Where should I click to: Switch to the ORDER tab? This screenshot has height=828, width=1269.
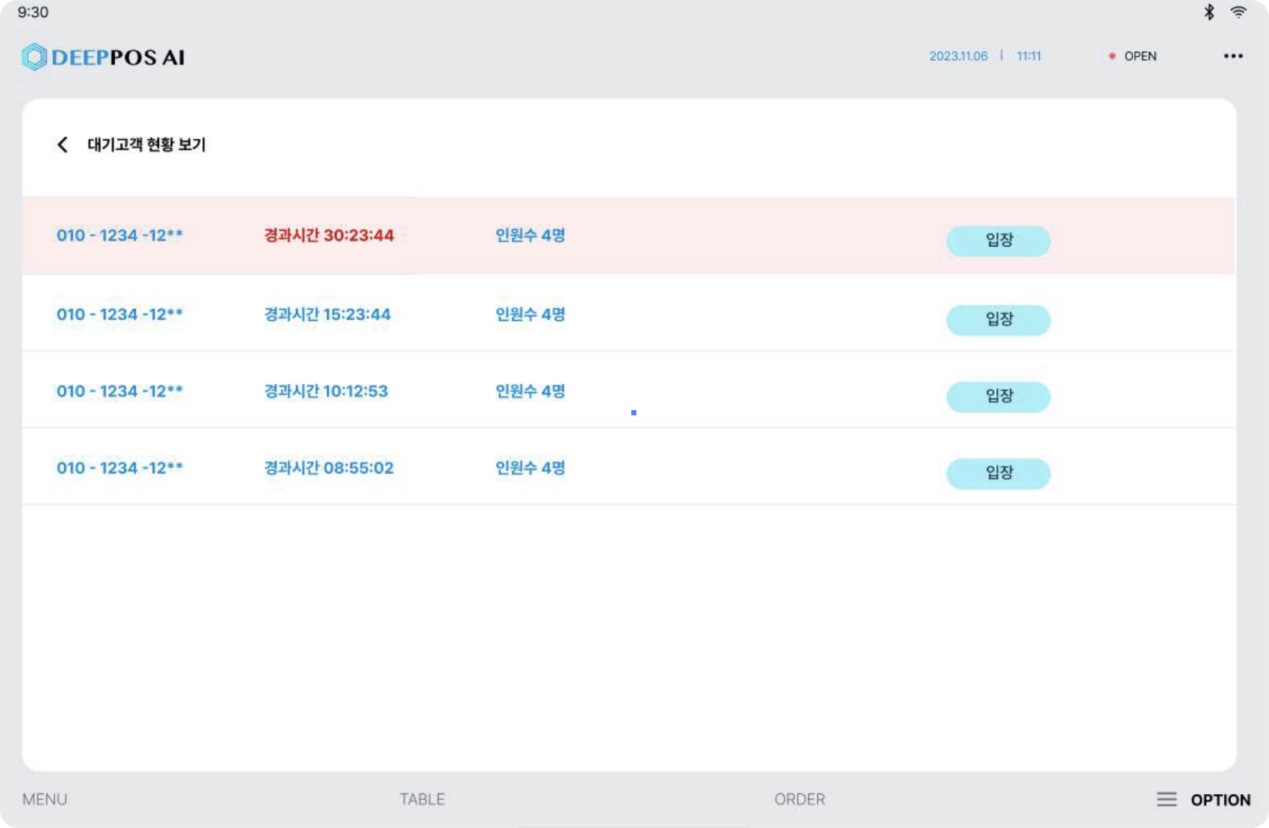(799, 799)
